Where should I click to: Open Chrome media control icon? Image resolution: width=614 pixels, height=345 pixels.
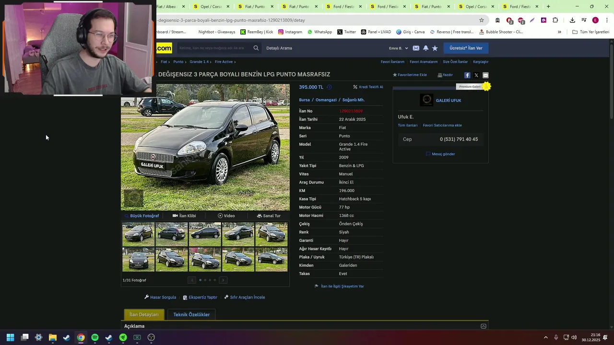coord(584,20)
